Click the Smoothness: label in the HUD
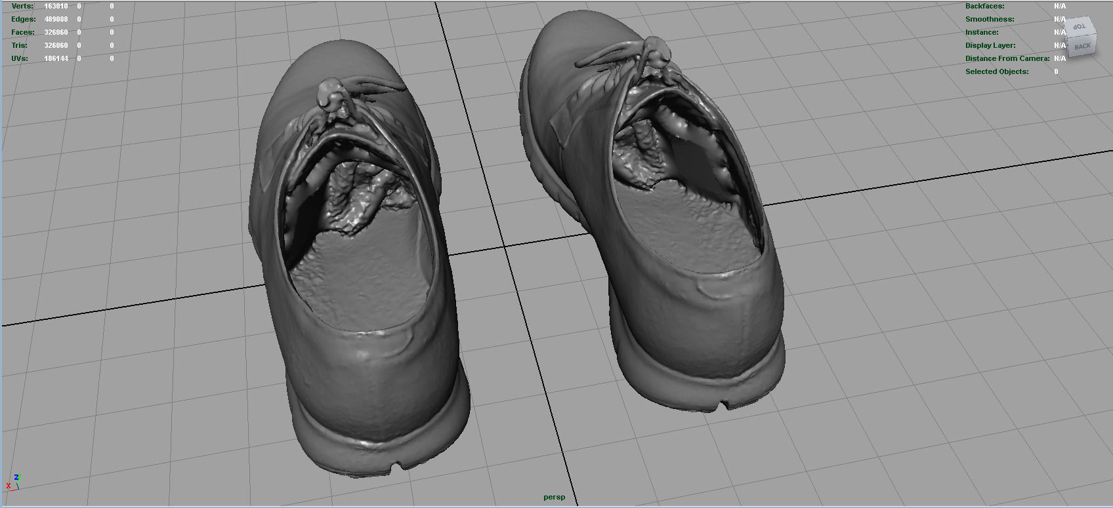The image size is (1113, 508). (x=990, y=19)
